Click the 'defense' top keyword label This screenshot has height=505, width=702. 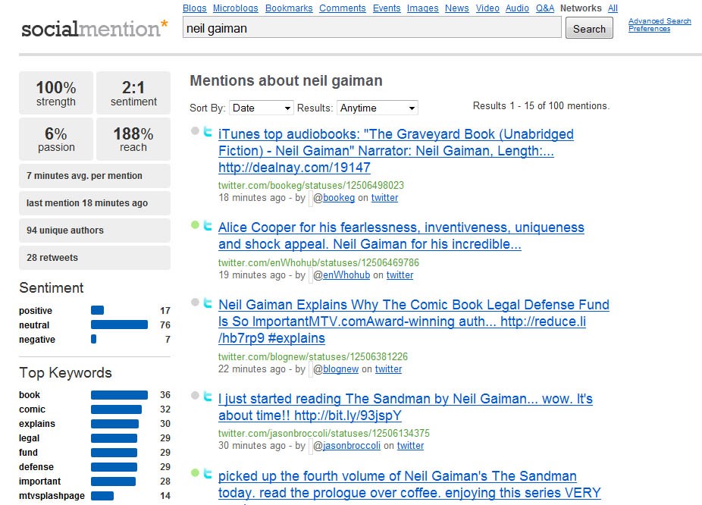pos(36,466)
